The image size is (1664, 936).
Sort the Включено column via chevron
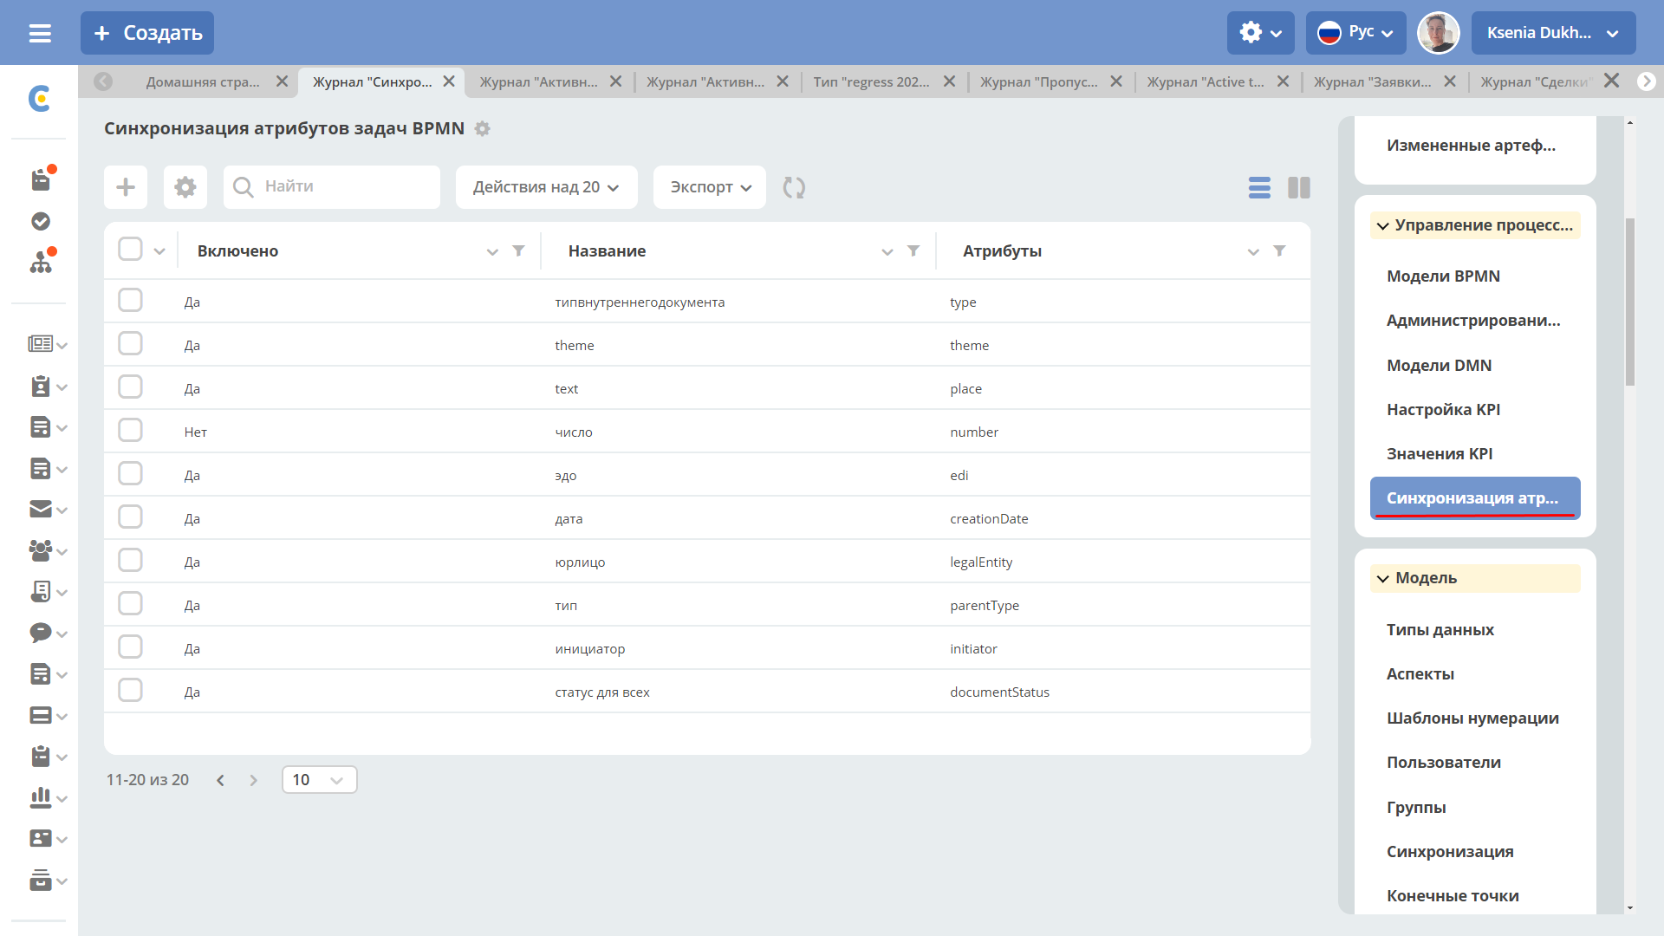click(x=492, y=252)
